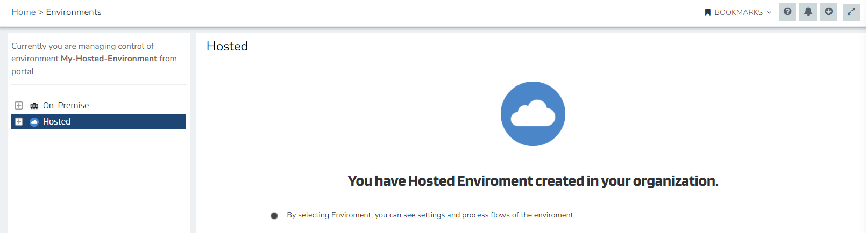Screen dimensions: 866x233
Task: Click the BOOKMARKS menu label
Action: coord(738,12)
